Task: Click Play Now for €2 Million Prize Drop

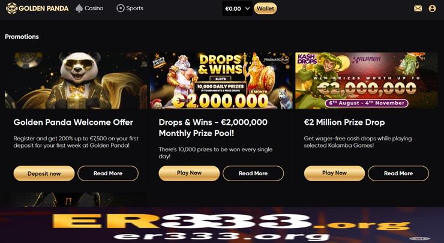Action: point(334,173)
